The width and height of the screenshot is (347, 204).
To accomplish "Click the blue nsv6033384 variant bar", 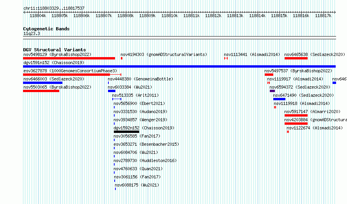I will pyautogui.click(x=112, y=91).
